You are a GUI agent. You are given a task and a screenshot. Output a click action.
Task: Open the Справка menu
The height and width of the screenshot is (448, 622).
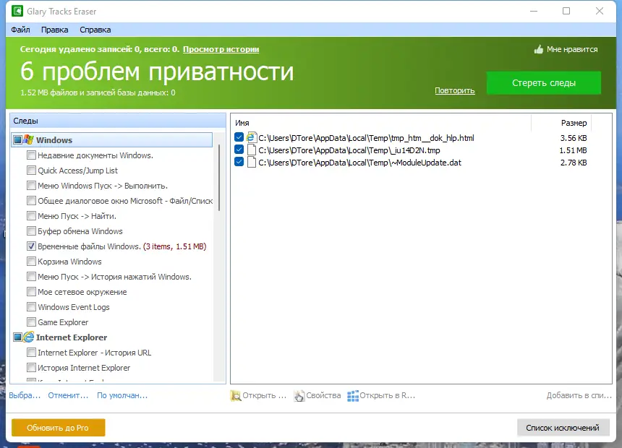coord(95,30)
